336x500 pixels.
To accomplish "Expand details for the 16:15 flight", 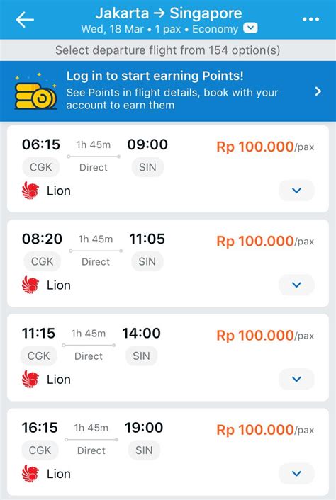I will click(x=296, y=474).
